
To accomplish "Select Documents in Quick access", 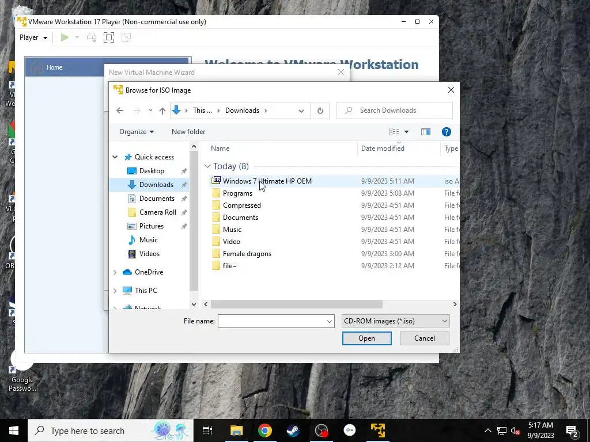I will pos(157,199).
